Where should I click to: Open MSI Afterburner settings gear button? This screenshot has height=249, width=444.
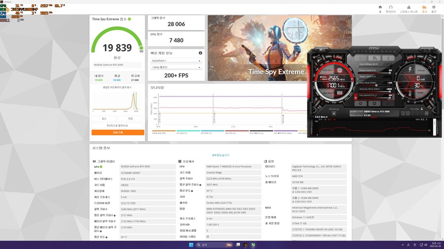(362, 103)
